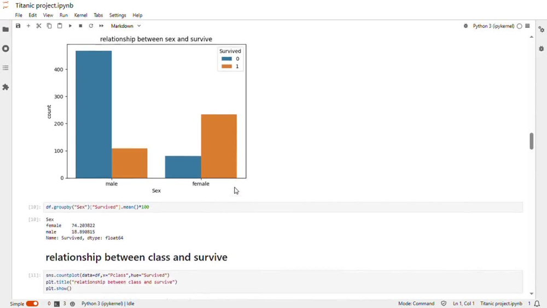Copy the selected cell with the copy icon
This screenshot has width=547, height=308.
49,26
